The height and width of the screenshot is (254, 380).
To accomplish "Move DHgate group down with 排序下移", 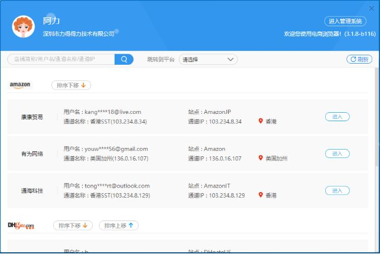I will tap(73, 226).
